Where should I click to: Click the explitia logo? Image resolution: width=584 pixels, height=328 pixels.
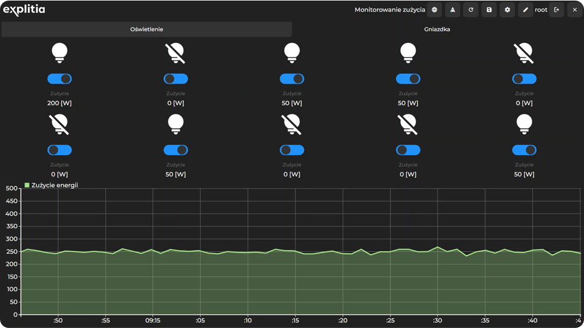pos(24,10)
